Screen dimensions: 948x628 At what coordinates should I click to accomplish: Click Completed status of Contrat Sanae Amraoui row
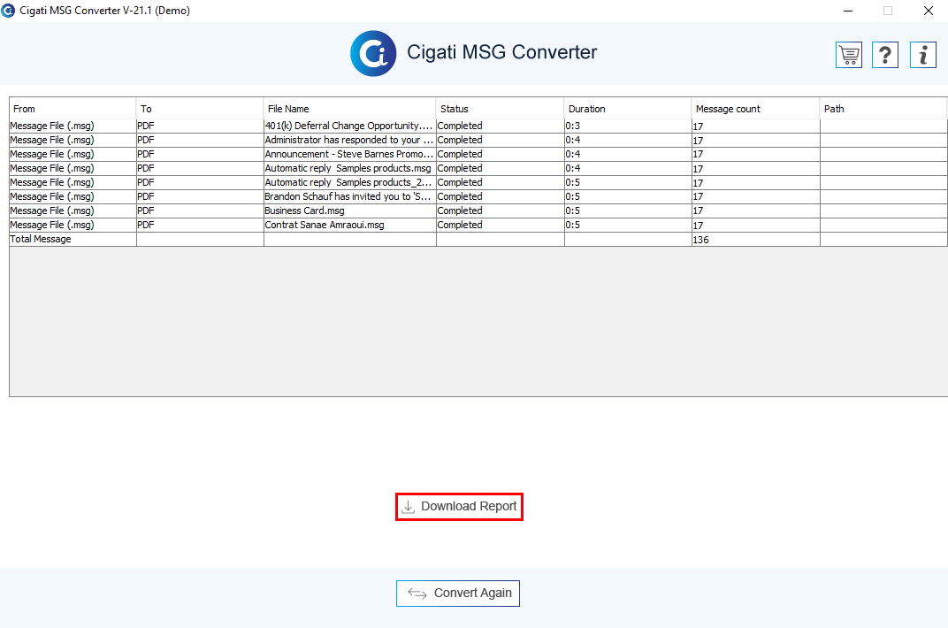coord(500,225)
